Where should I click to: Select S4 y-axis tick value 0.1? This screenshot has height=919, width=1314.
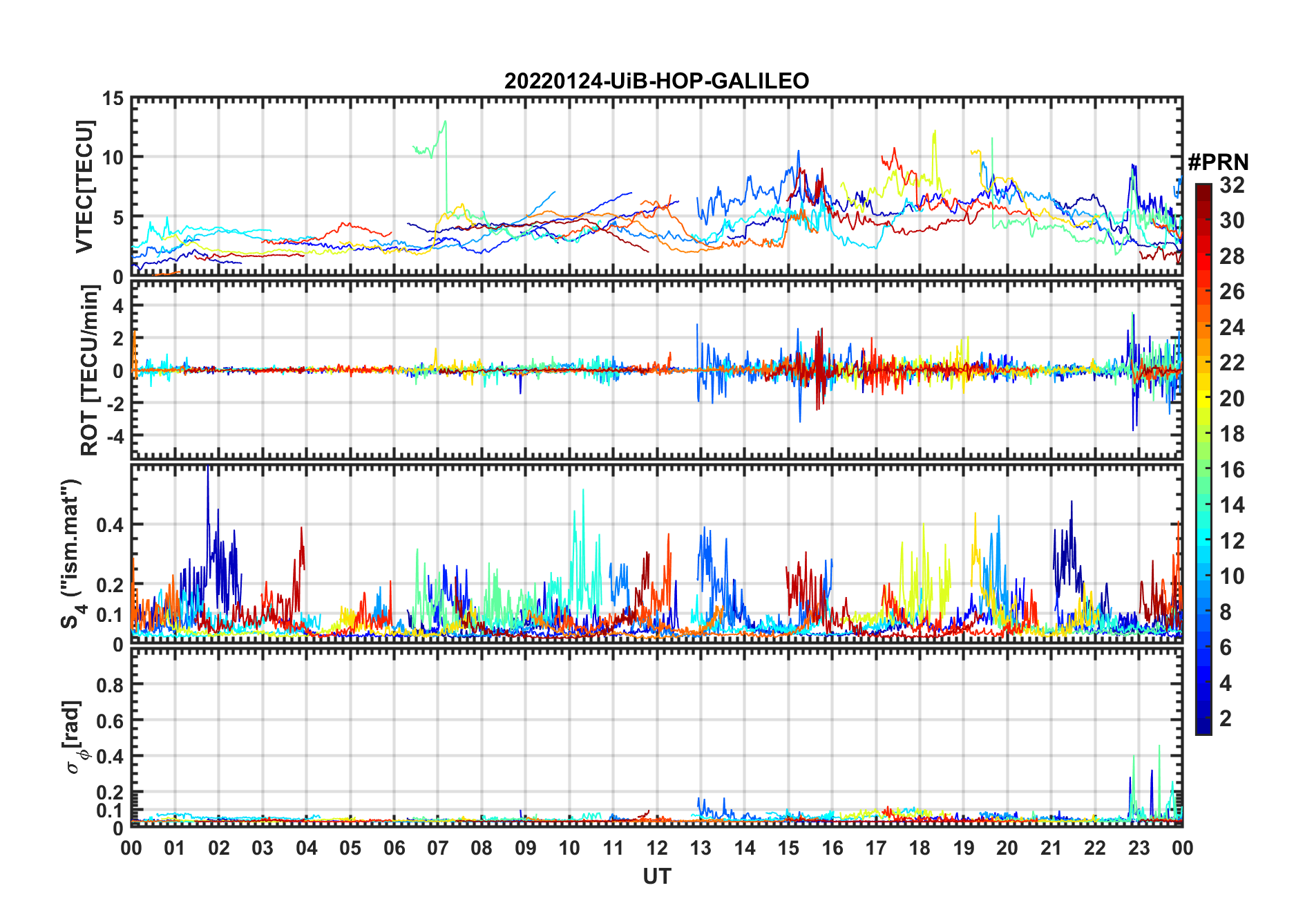[x=110, y=614]
